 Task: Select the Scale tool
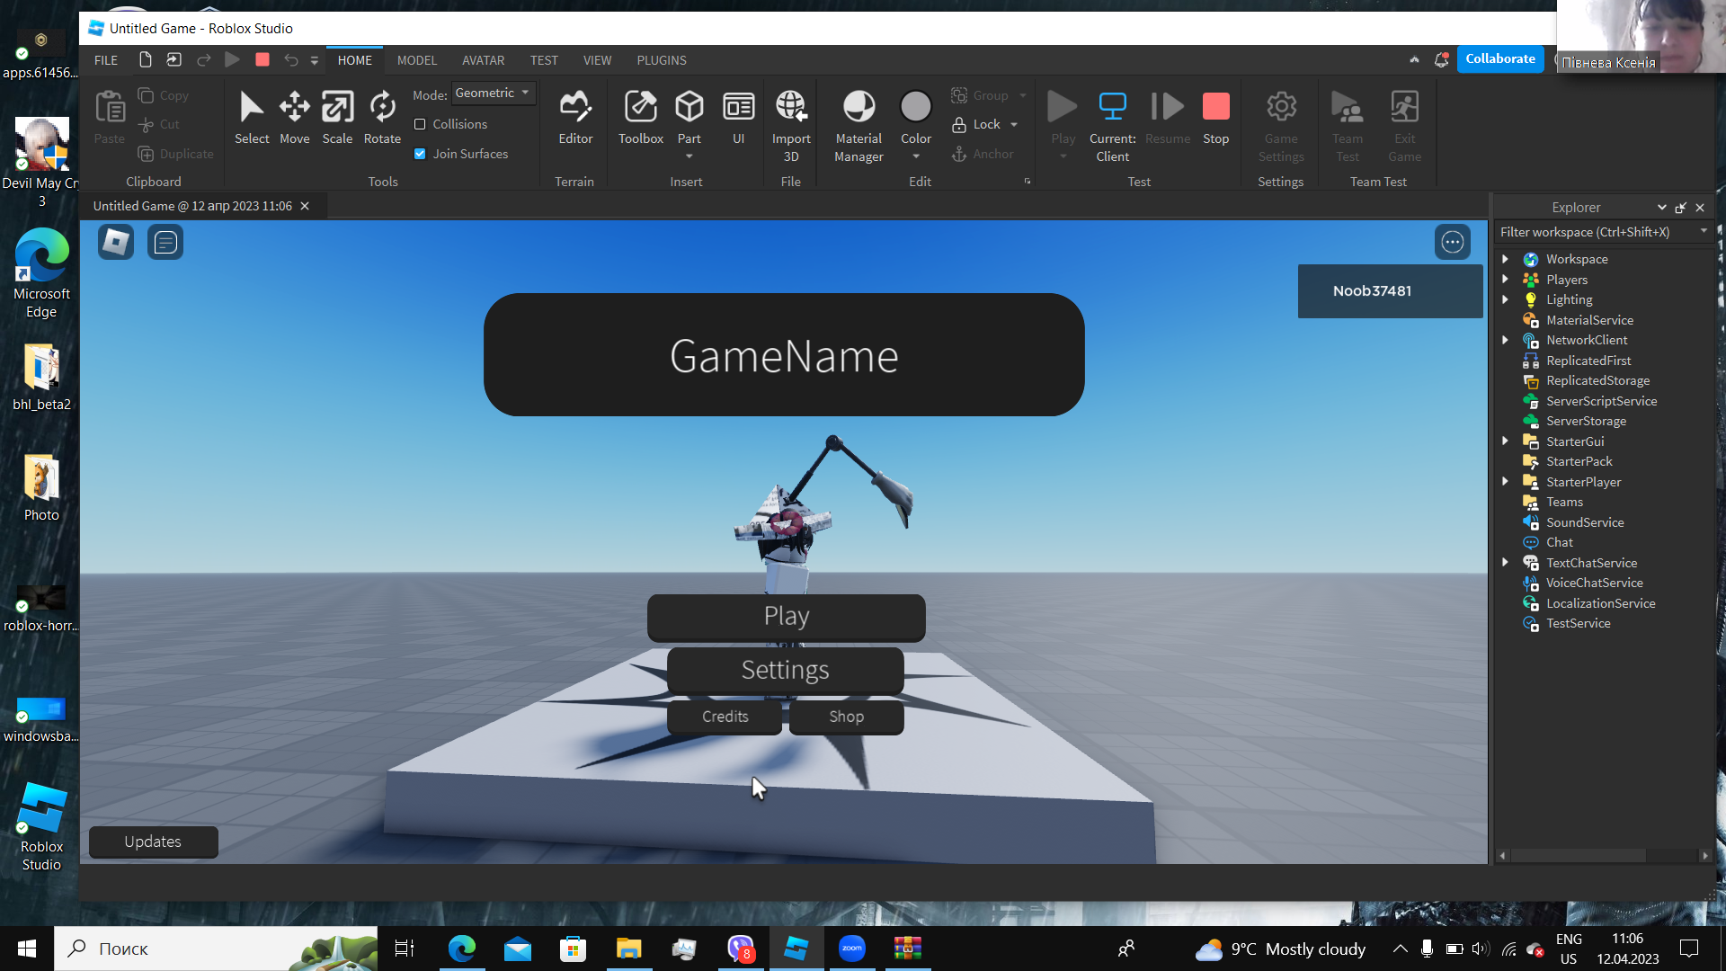337,117
